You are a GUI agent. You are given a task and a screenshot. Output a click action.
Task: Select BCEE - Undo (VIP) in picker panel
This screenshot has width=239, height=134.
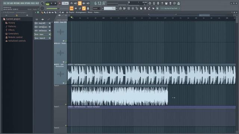[x=43, y=23]
